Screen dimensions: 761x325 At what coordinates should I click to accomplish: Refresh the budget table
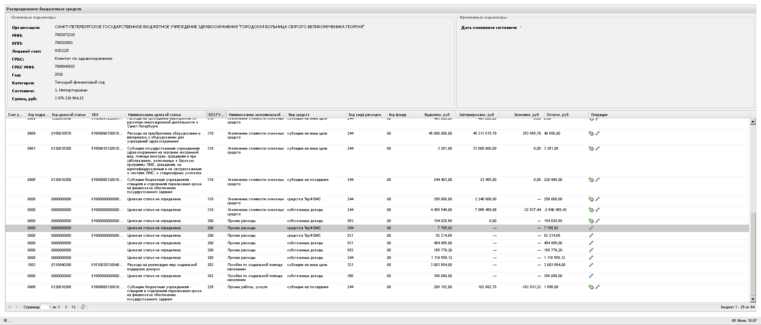(x=83, y=307)
